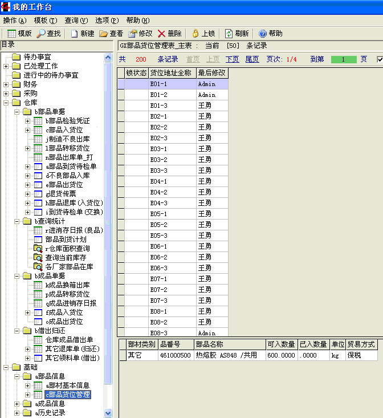Click the 查找 magnifier search icon
Screen dimensions: 383x418
pyautogui.click(x=42, y=34)
